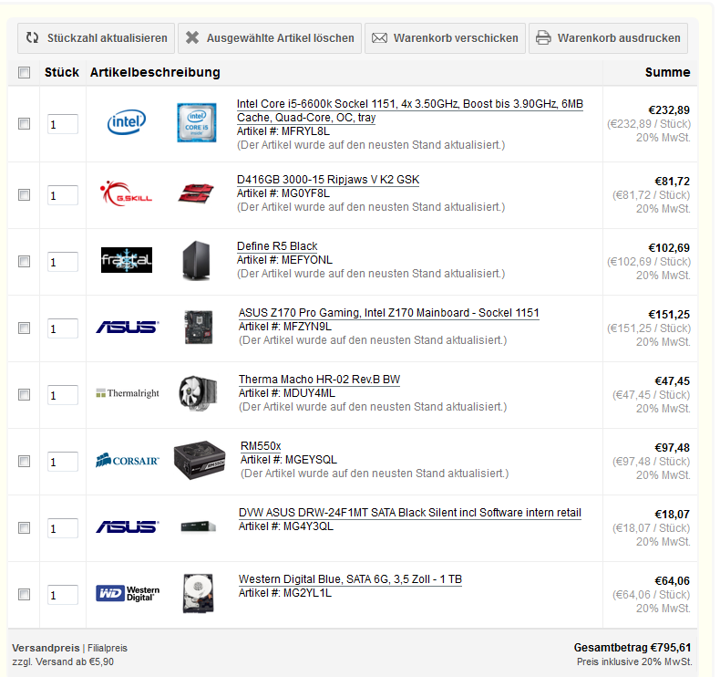Open the Therma Macho HR-02 Rev.B BW link

(319, 380)
